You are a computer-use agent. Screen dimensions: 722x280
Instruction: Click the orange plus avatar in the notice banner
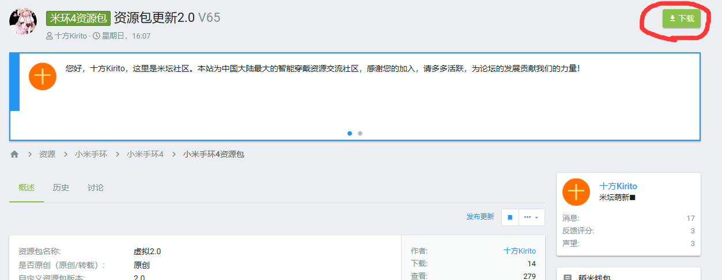[43, 76]
